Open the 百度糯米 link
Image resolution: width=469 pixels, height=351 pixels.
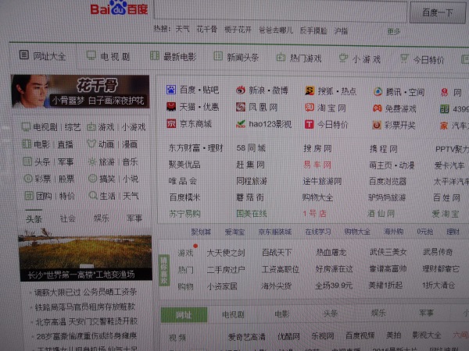pyautogui.click(x=184, y=197)
